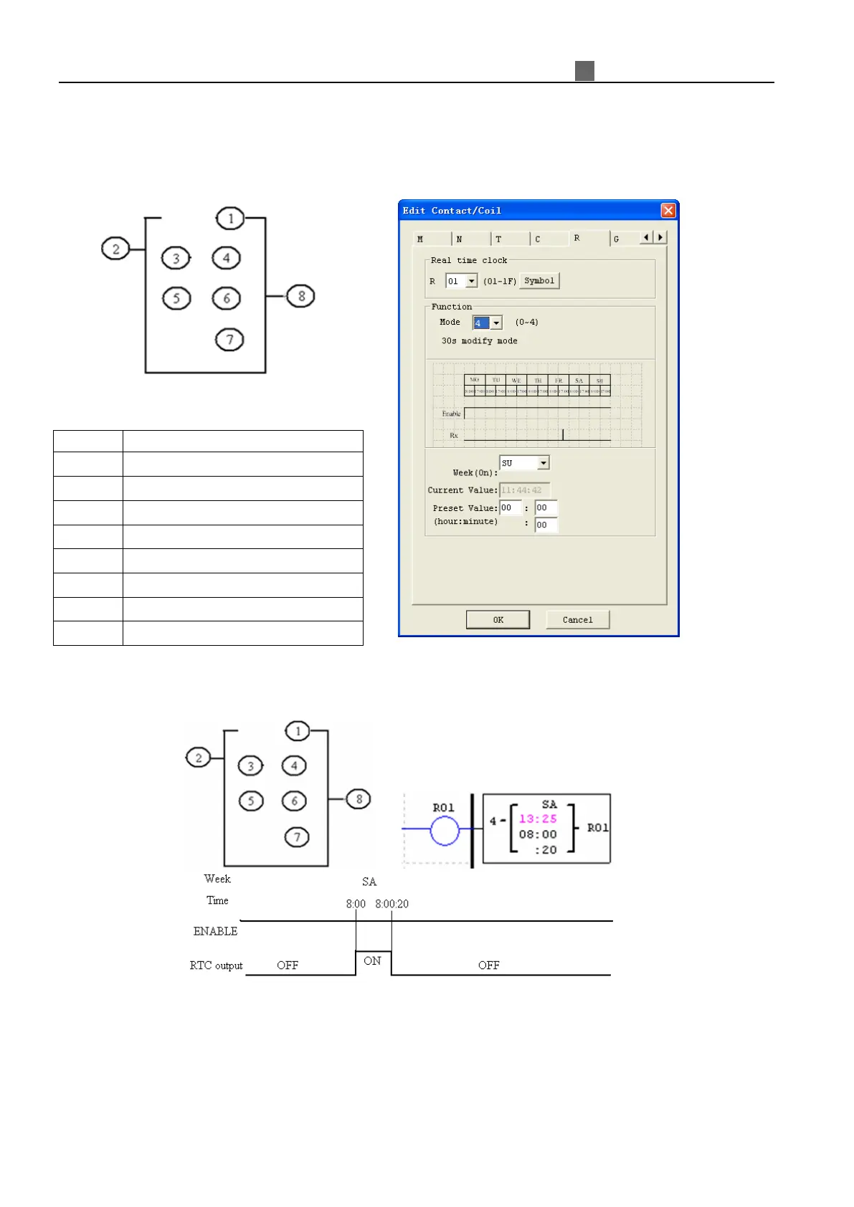Click the pink 13:25 current time value
The height and width of the screenshot is (1207, 854).
538,819
